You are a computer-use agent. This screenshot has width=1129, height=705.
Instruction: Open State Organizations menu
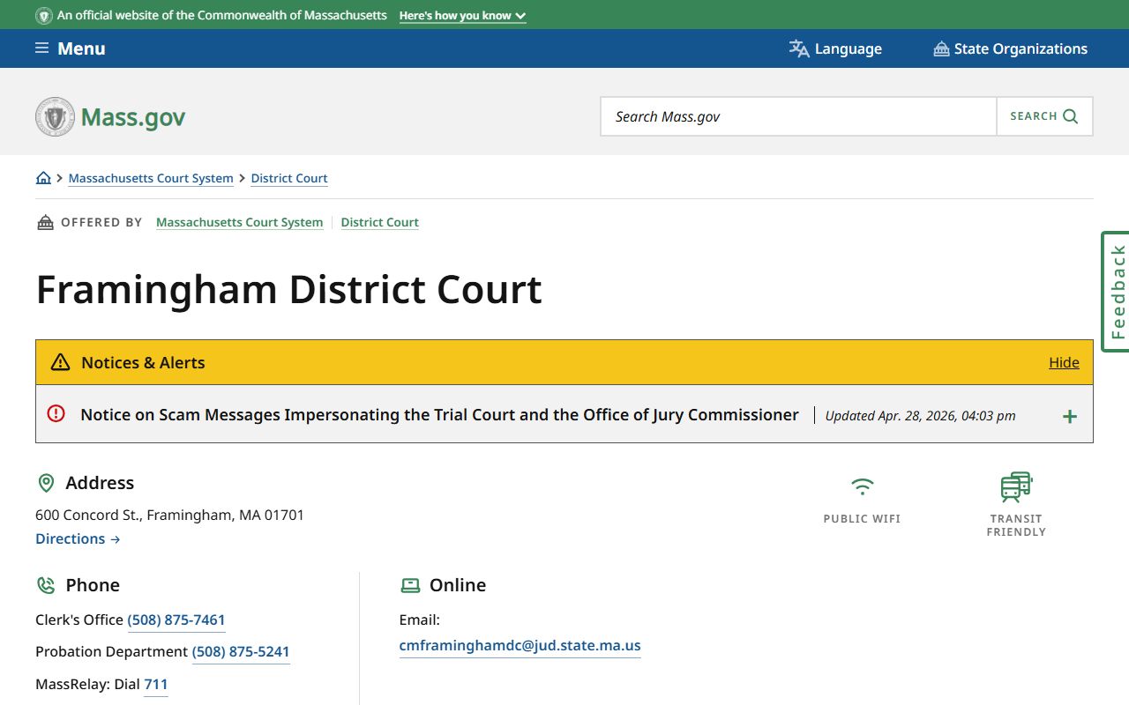(1011, 49)
